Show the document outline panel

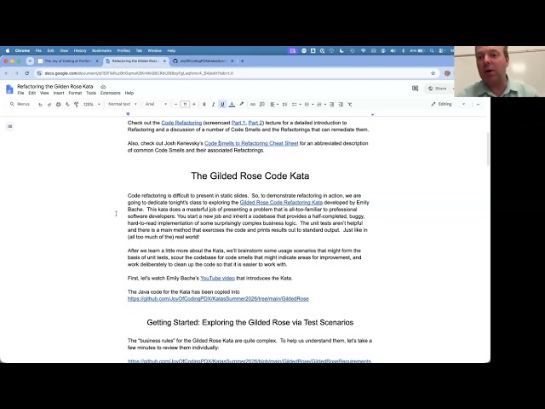click(9, 126)
